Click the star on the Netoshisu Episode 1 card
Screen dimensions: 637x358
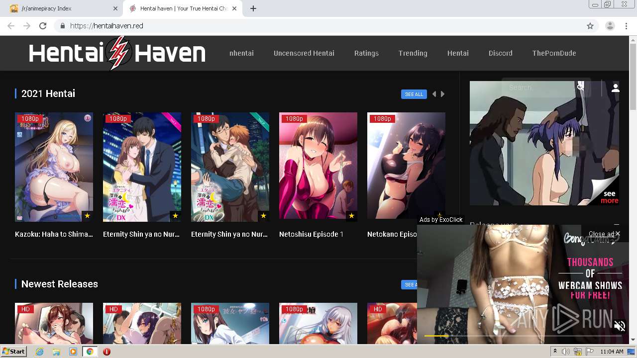tap(351, 216)
